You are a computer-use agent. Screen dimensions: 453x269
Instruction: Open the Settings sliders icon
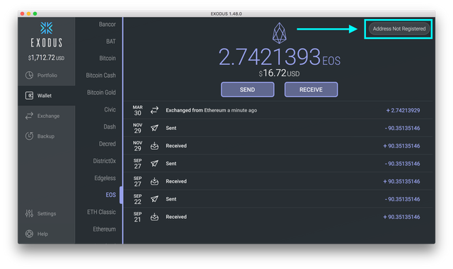coord(29,213)
